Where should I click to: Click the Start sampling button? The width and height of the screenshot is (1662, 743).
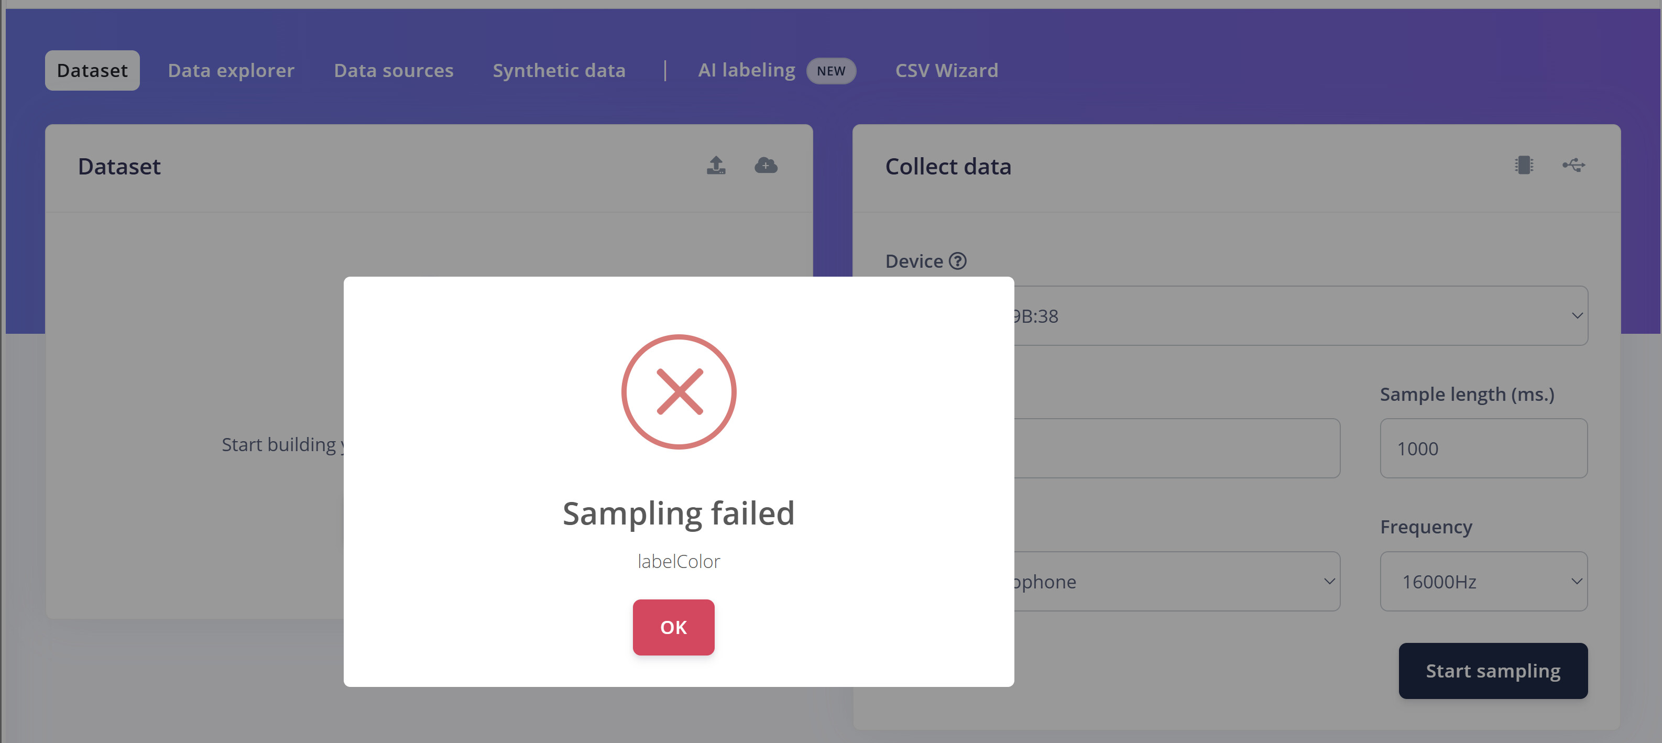(1493, 671)
